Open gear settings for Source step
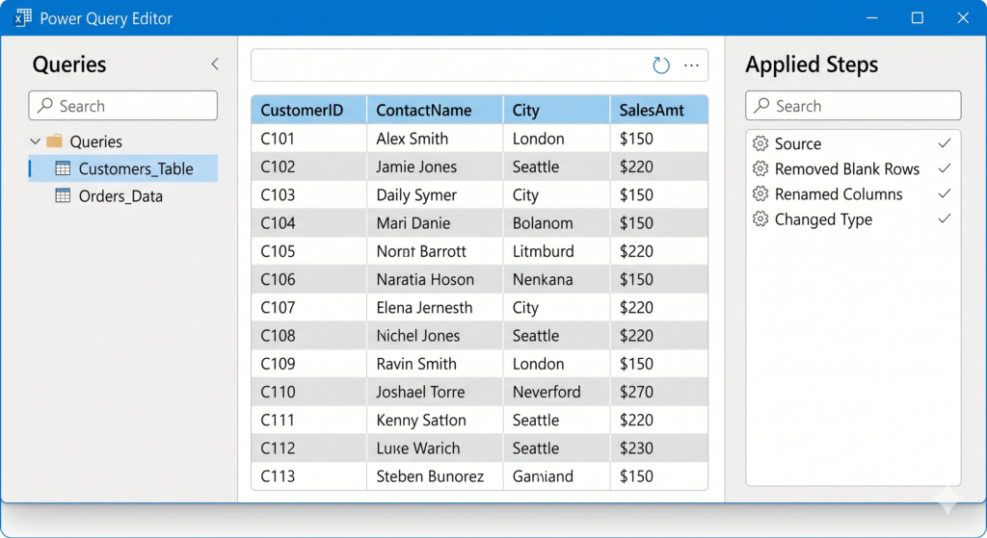Viewport: 987px width, 538px height. (760, 143)
